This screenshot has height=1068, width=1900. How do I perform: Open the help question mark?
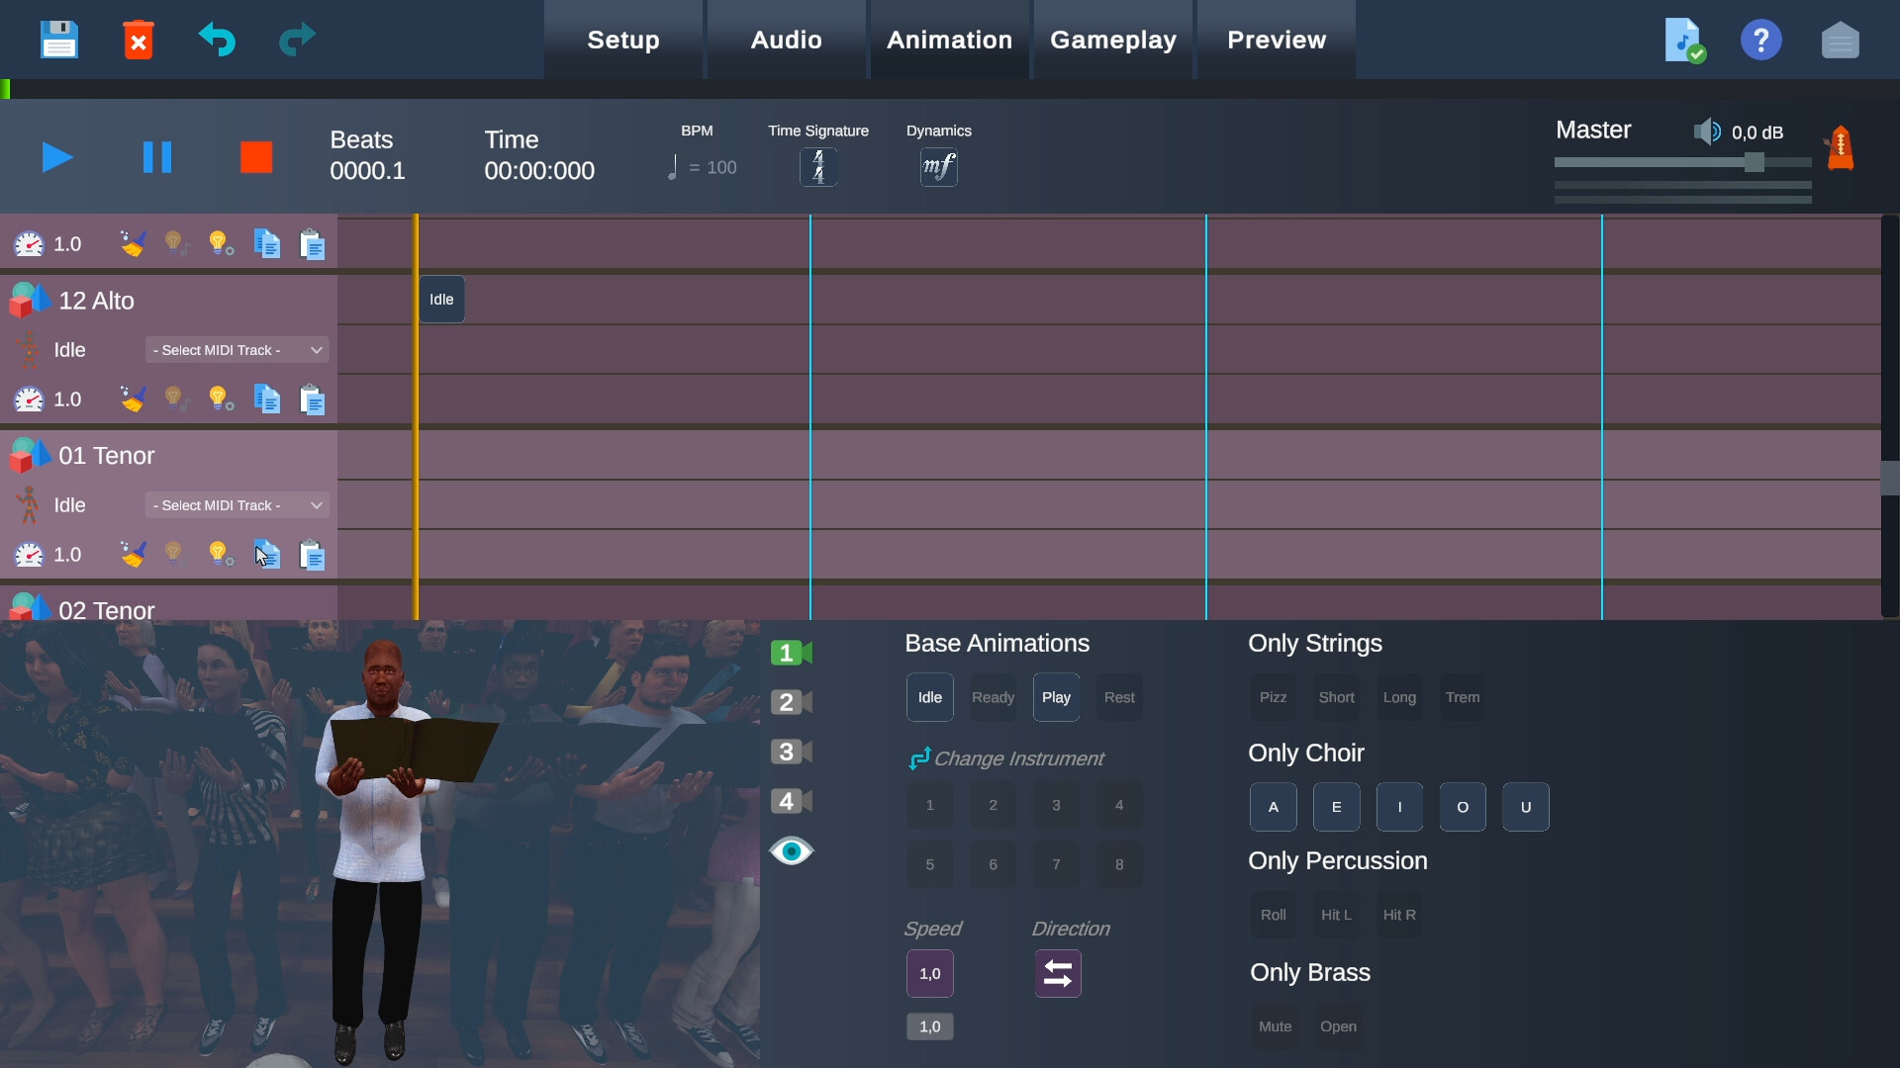(1761, 40)
